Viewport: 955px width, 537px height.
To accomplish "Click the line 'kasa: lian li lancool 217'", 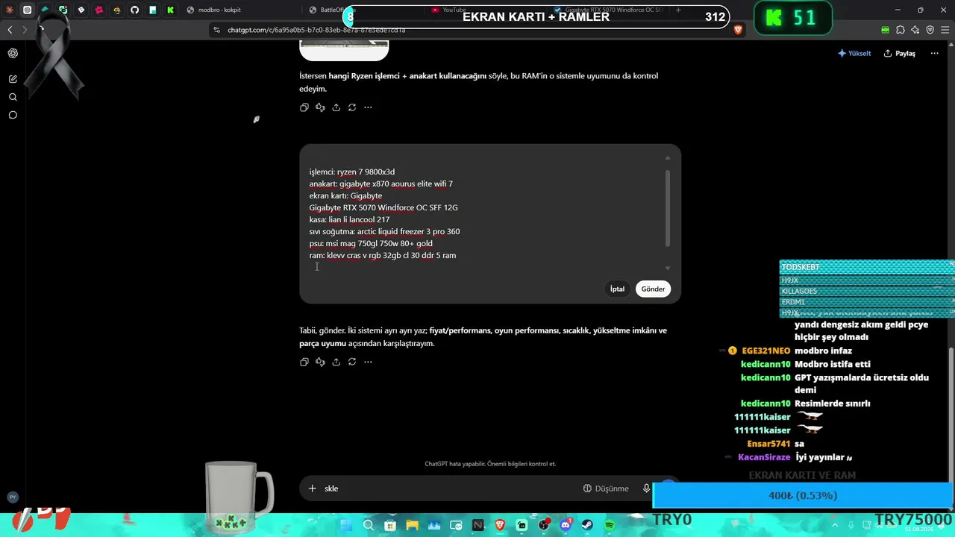I will (x=350, y=219).
